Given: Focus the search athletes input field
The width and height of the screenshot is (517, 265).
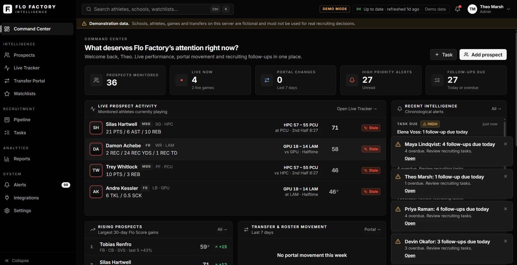Looking at the screenshot, I should [x=158, y=9].
